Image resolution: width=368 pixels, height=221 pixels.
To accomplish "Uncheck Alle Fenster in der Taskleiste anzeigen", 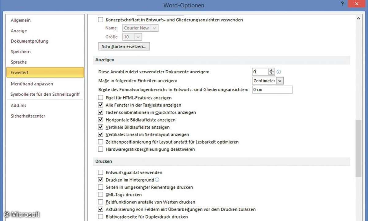I will 101,105.
